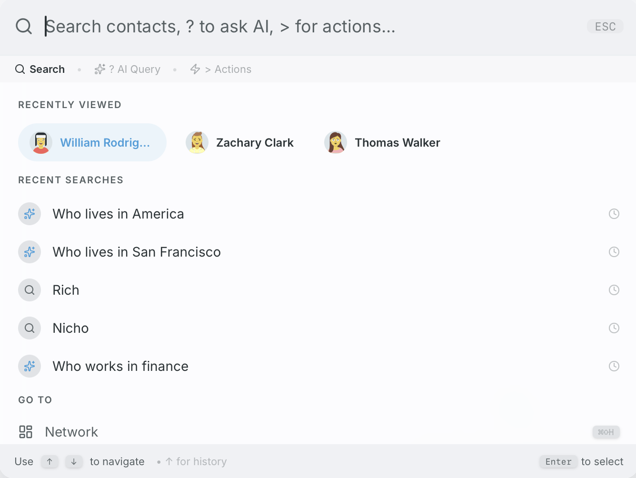Click the lightning bolt Actions icon

[x=195, y=69]
